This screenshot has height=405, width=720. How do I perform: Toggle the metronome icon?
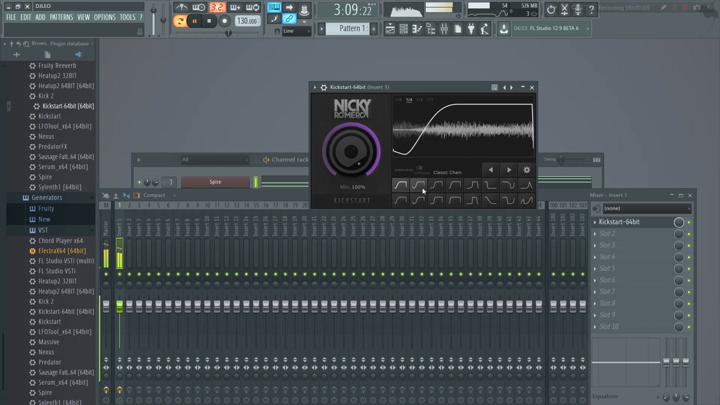(181, 7)
